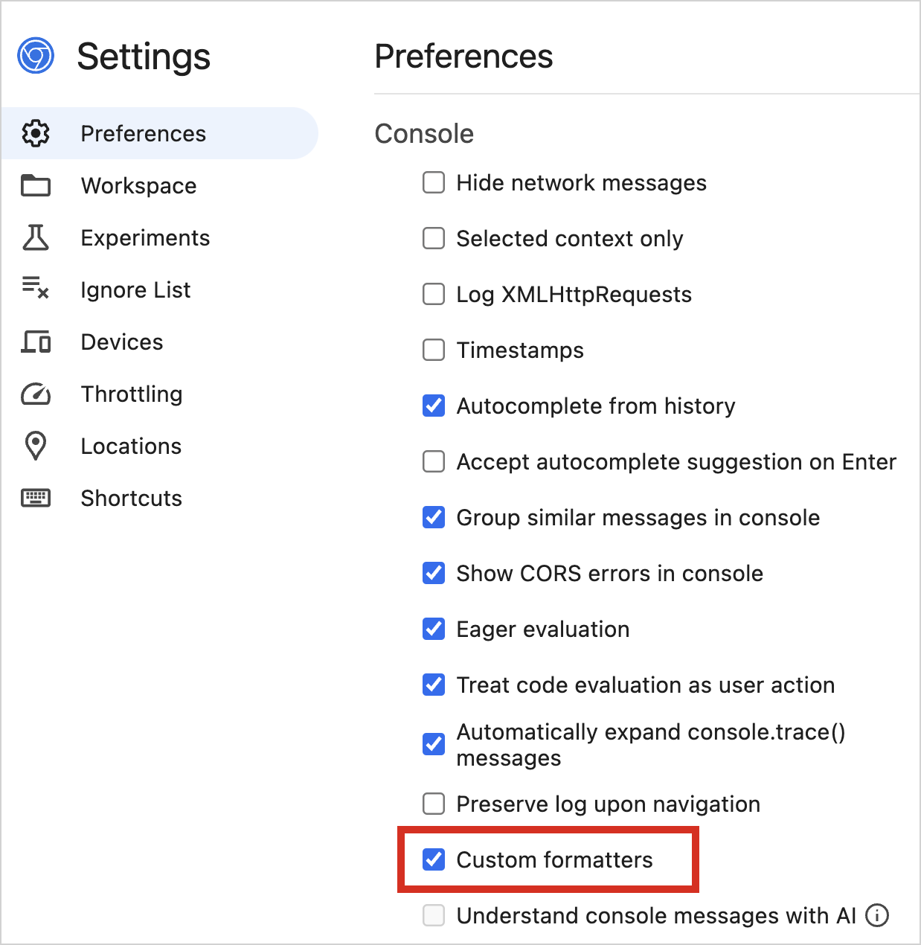
Task: Open the Shortcuts keyboard icon
Action: click(x=35, y=498)
